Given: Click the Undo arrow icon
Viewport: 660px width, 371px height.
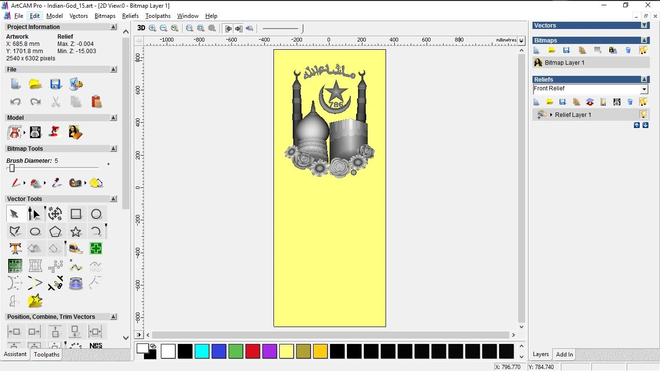Looking at the screenshot, I should click(x=15, y=101).
